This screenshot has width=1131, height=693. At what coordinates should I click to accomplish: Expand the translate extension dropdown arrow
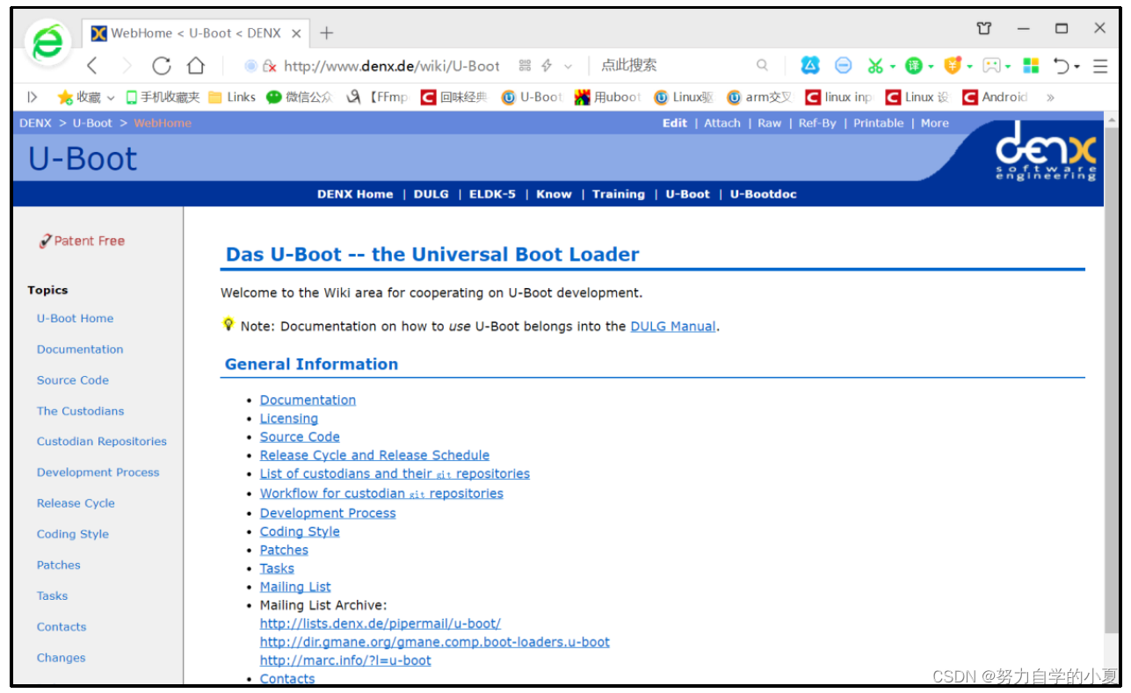(931, 66)
